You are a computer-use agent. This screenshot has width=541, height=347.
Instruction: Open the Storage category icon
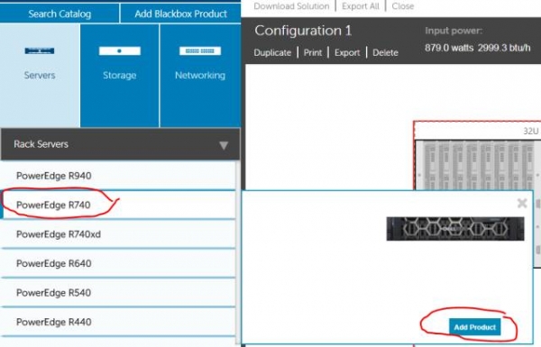(119, 51)
